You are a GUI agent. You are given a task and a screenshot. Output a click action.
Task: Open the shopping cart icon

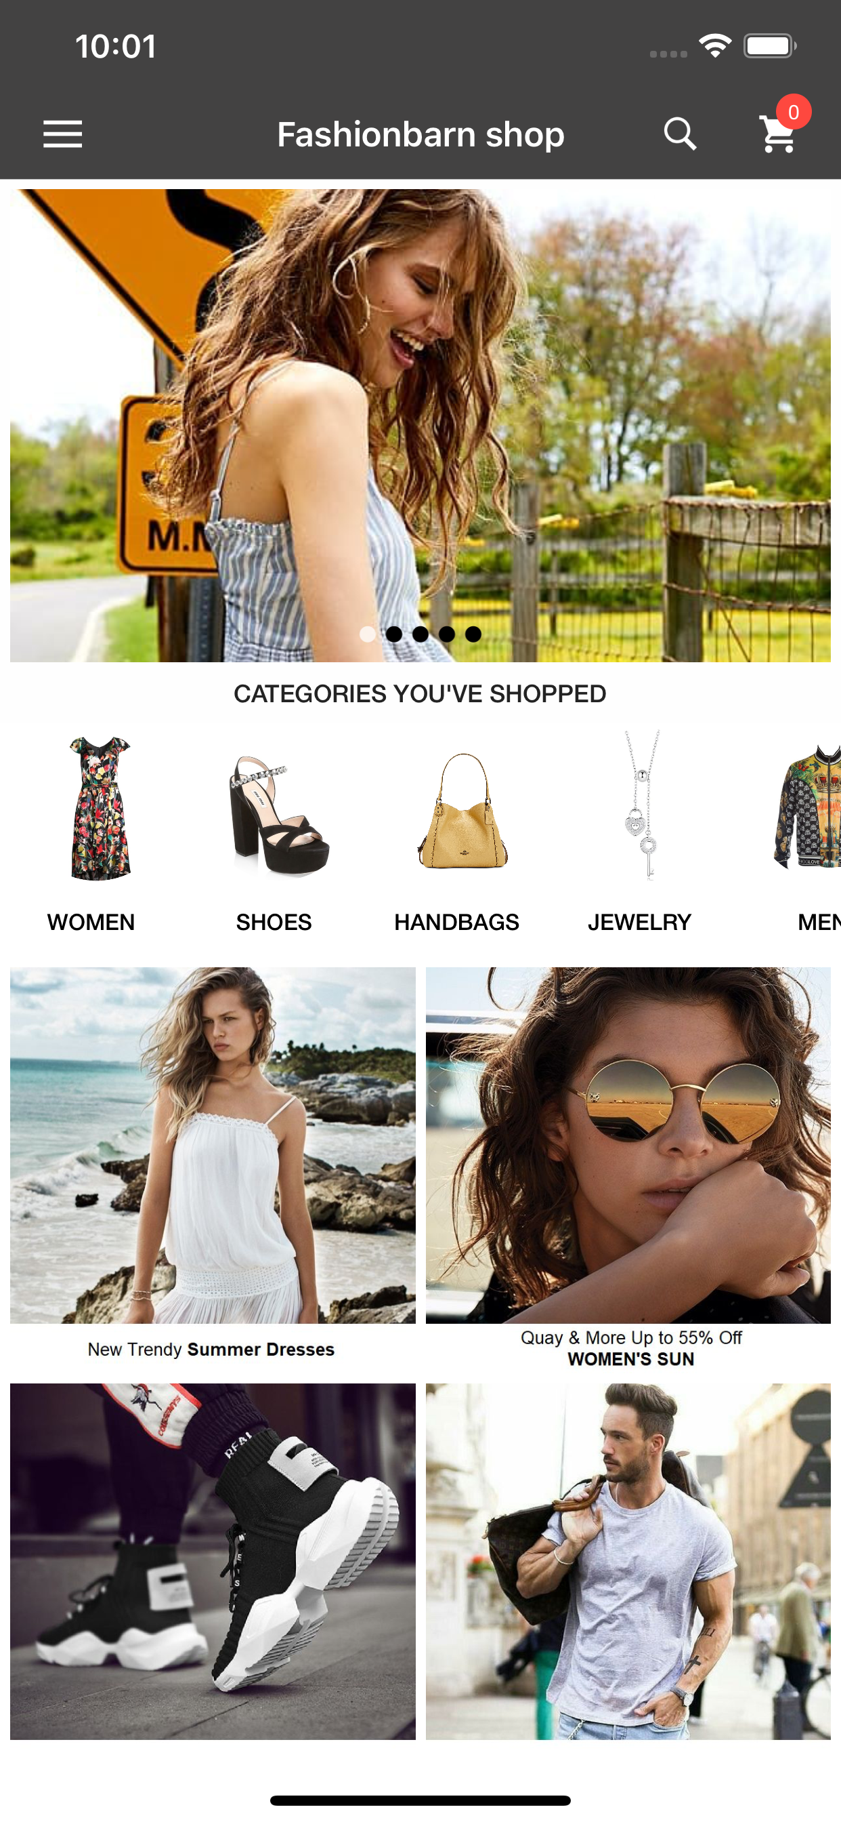click(777, 134)
